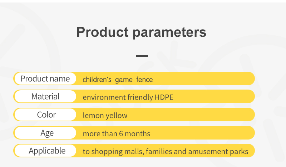
Task: Click the dash divider below the heading
Action: [x=142, y=56]
